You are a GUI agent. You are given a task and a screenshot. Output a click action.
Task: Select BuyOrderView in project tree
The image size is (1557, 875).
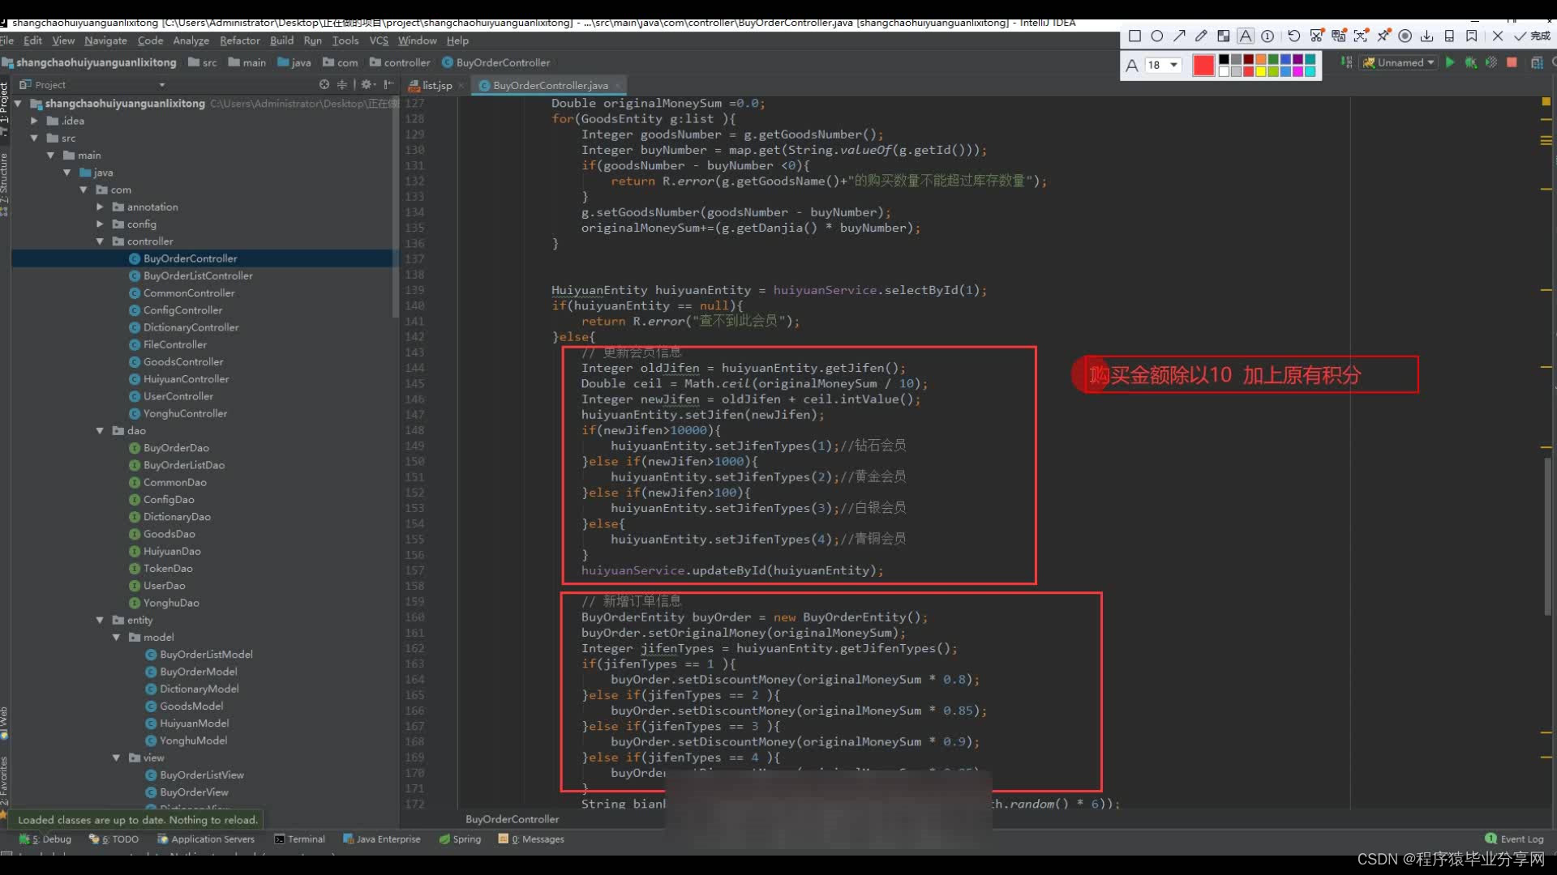(x=193, y=792)
